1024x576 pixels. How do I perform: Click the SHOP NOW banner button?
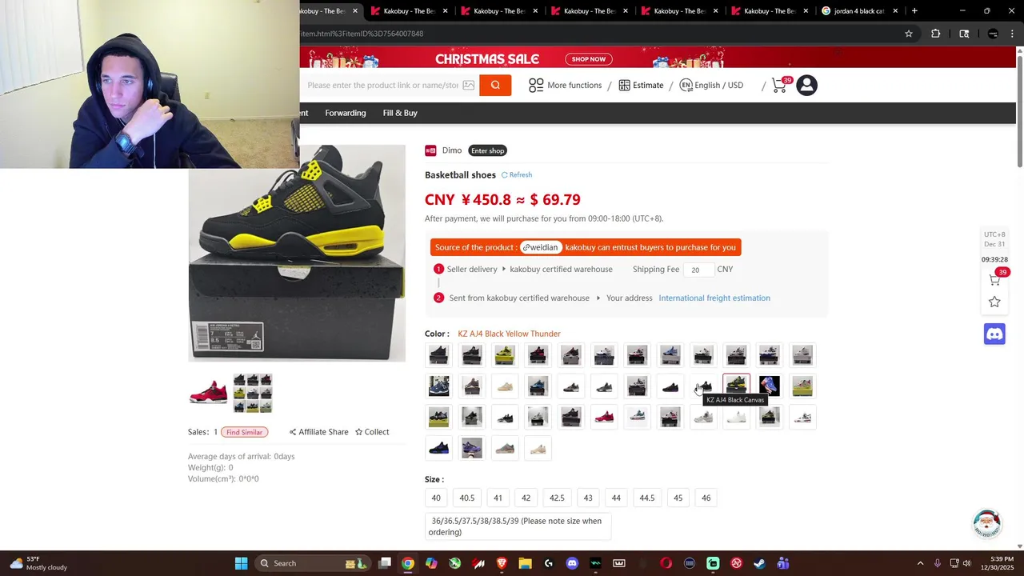[x=589, y=59]
